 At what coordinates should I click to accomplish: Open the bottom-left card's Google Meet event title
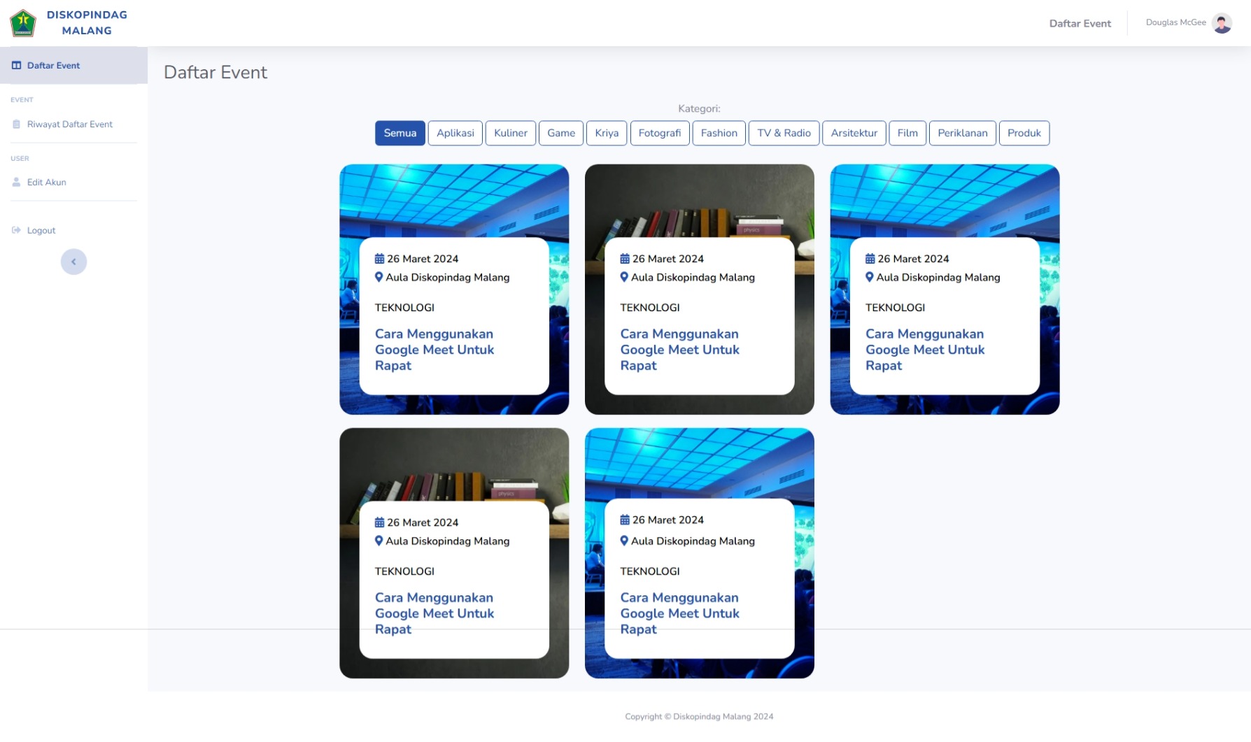pyautogui.click(x=434, y=613)
